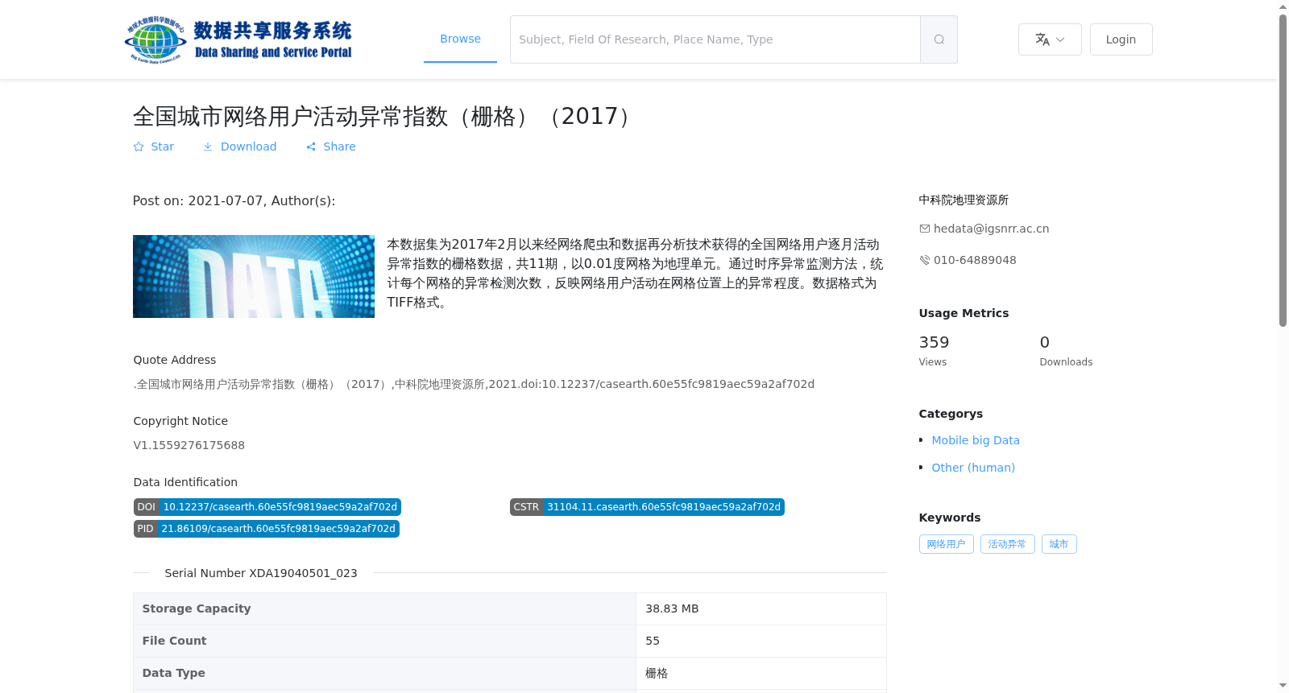Click the Login button
Image resolution: width=1289 pixels, height=693 pixels.
[1121, 39]
